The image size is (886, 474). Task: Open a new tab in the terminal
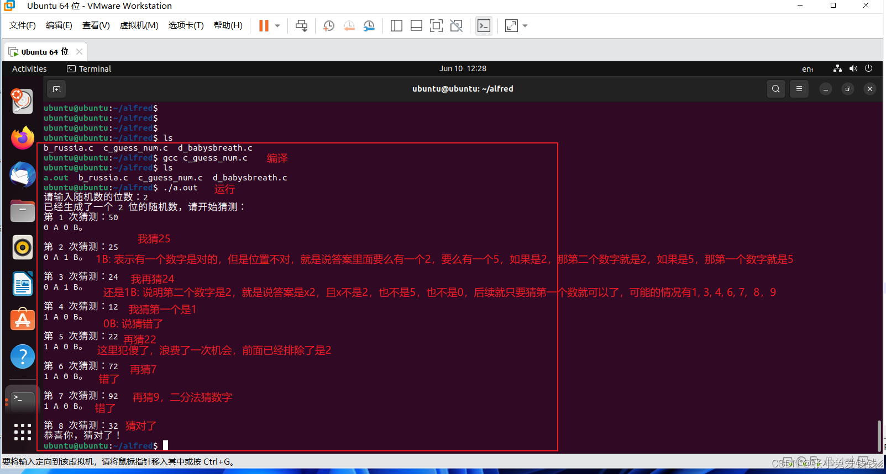coord(56,89)
